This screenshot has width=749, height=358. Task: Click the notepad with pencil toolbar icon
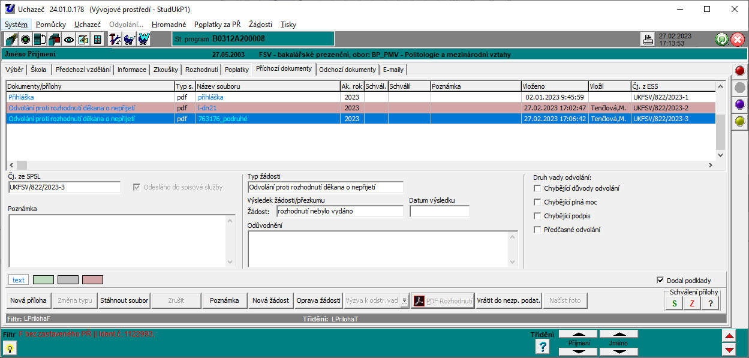(x=83, y=40)
